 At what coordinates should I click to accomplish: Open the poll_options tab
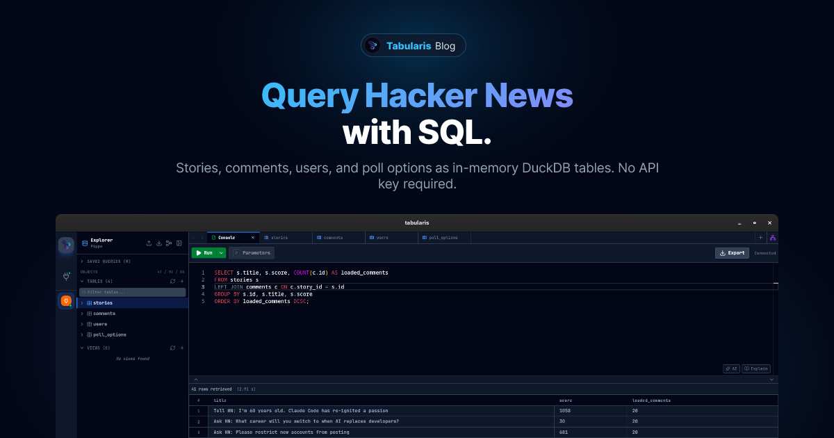click(443, 238)
